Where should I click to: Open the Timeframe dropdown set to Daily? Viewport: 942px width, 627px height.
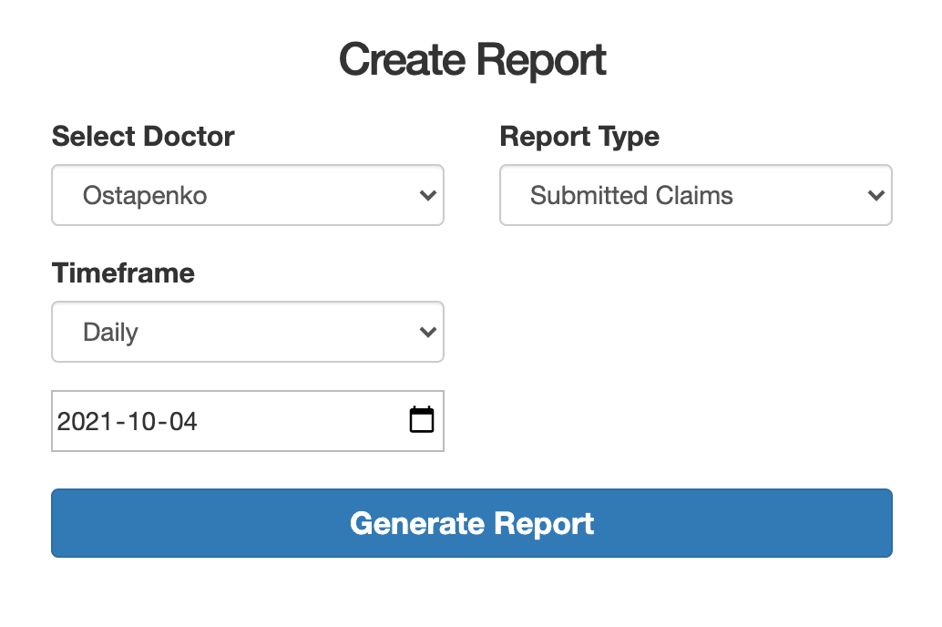(248, 332)
